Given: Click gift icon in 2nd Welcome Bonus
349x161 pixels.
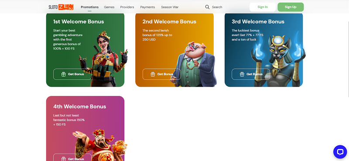Looking at the screenshot, I should 153,74.
